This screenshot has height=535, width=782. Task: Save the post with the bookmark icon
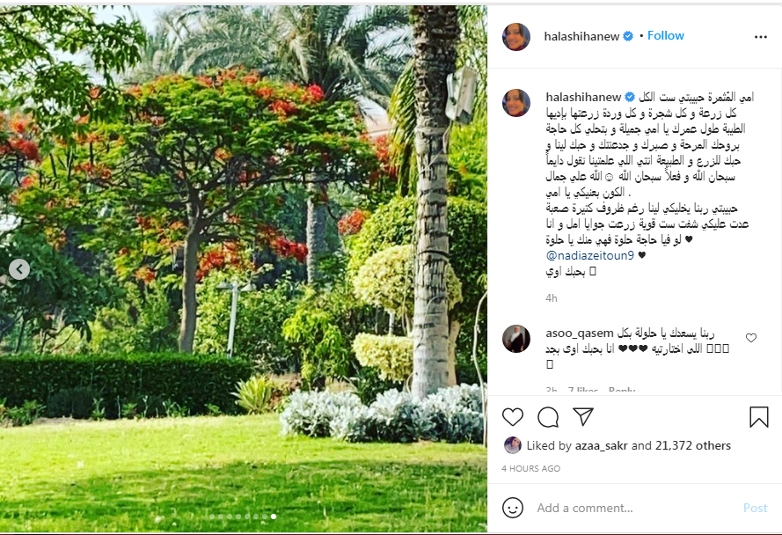click(x=758, y=417)
